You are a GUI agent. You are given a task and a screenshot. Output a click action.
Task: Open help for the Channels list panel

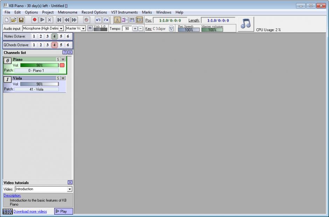click(65, 52)
